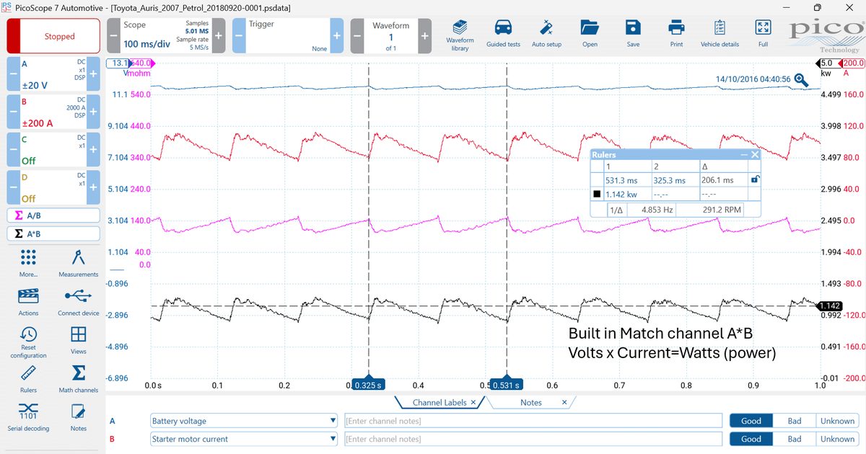Open Channel B ±200 A options
The width and height of the screenshot is (866, 454).
pos(53,112)
